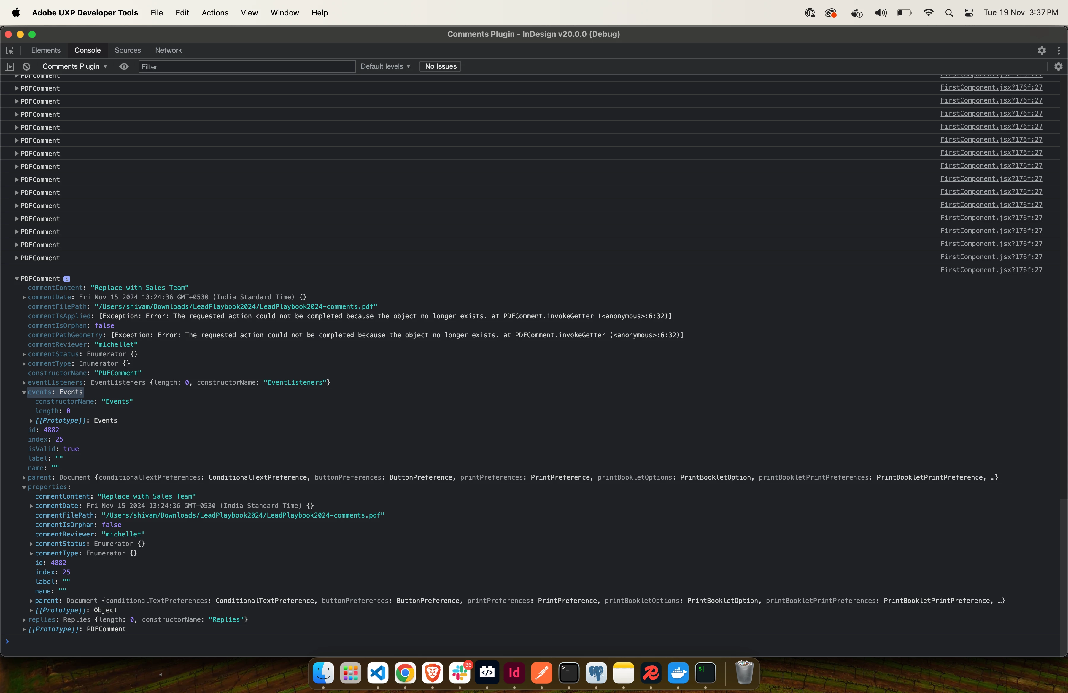Toggle live expression eye icon
Viewport: 1068px width, 693px height.
[124, 66]
